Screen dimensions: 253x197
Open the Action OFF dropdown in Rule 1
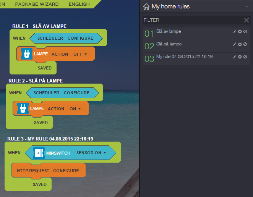pyautogui.click(x=80, y=54)
